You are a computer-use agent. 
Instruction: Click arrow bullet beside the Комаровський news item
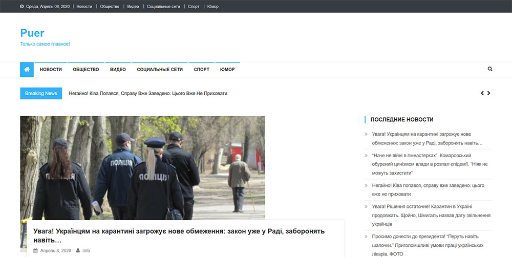click(366, 156)
